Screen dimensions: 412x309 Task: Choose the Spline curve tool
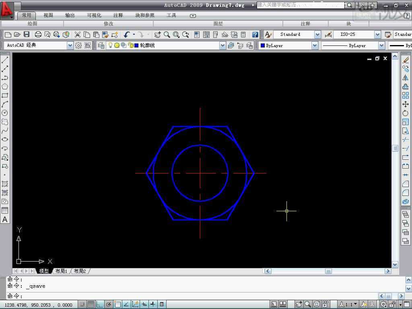5,131
